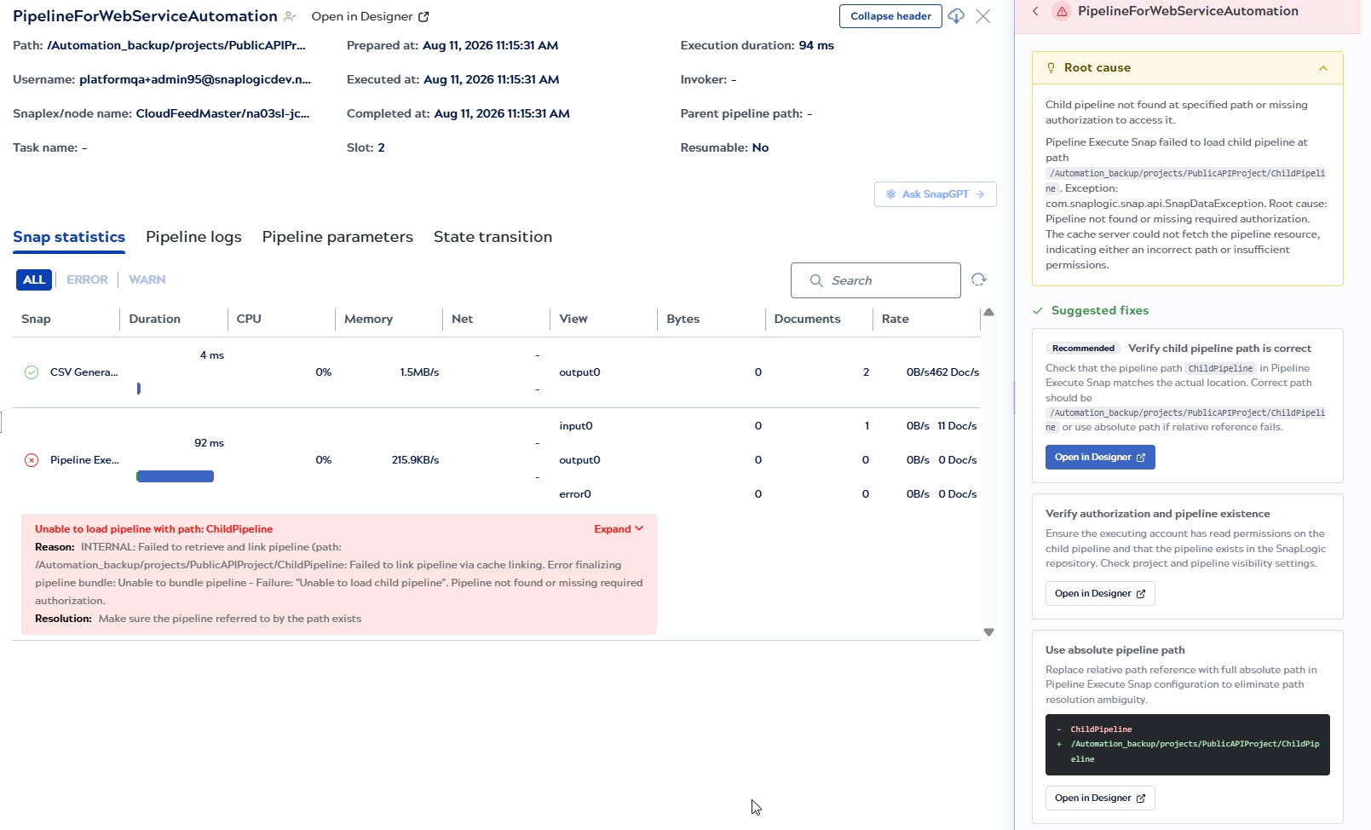
Task: Open the Pipeline parameters tab
Action: pyautogui.click(x=337, y=237)
